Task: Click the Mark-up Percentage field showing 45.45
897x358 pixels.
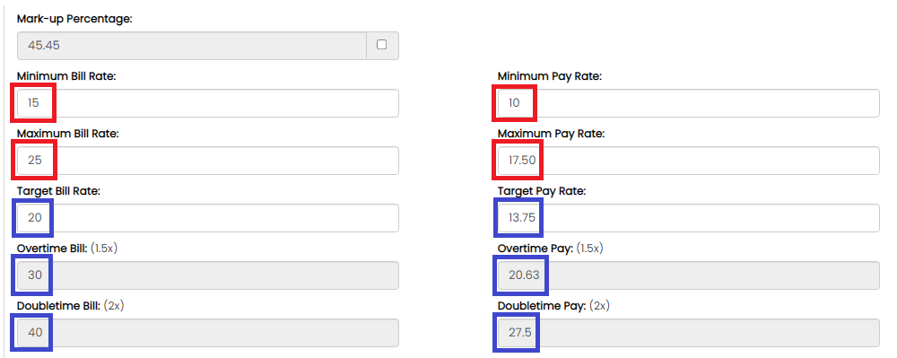Action: (192, 46)
